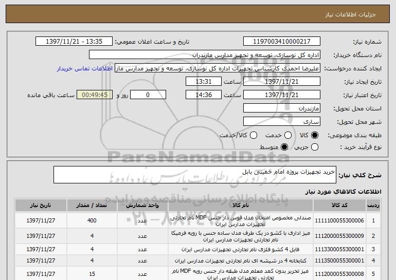
Task: Click the creation time field 13:31
Action: [204, 82]
